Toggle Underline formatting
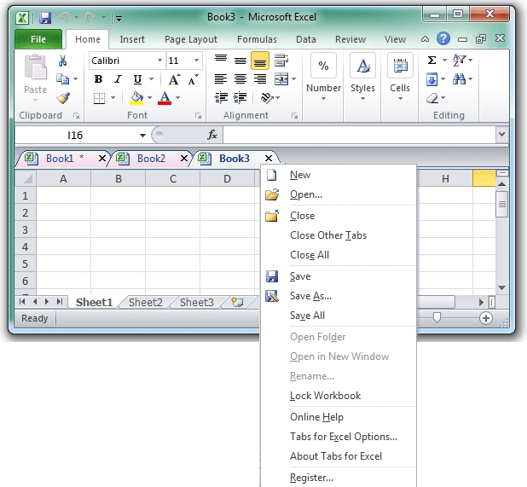 point(137,79)
